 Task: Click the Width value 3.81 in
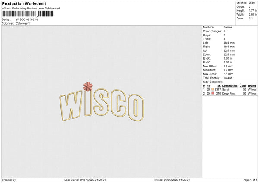pyautogui.click(x=253, y=15)
